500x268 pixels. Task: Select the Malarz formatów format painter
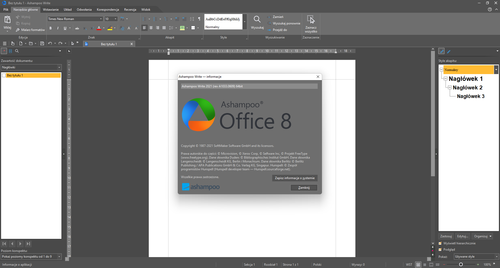tap(30, 30)
